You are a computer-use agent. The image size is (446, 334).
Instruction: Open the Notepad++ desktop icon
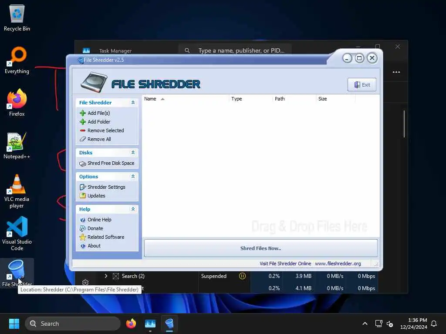coord(17,145)
